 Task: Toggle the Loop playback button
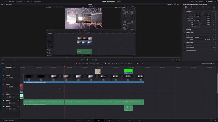96,60
